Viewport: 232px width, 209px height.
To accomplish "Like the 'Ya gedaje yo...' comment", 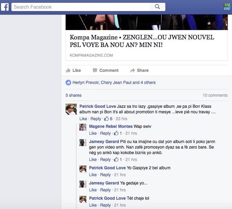I will tap(93, 190).
